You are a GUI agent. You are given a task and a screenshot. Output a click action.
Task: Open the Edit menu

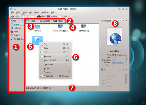[x=18, y=12]
